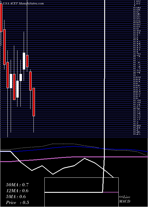The image size is (148, 207).
Task: Select the 50MA : 0.7 legend entry
Action: point(17,185)
